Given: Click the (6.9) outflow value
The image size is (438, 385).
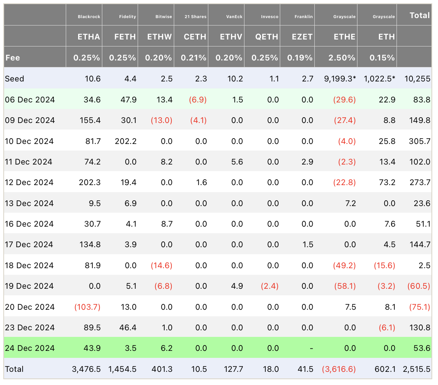Looking at the screenshot, I should point(198,100).
